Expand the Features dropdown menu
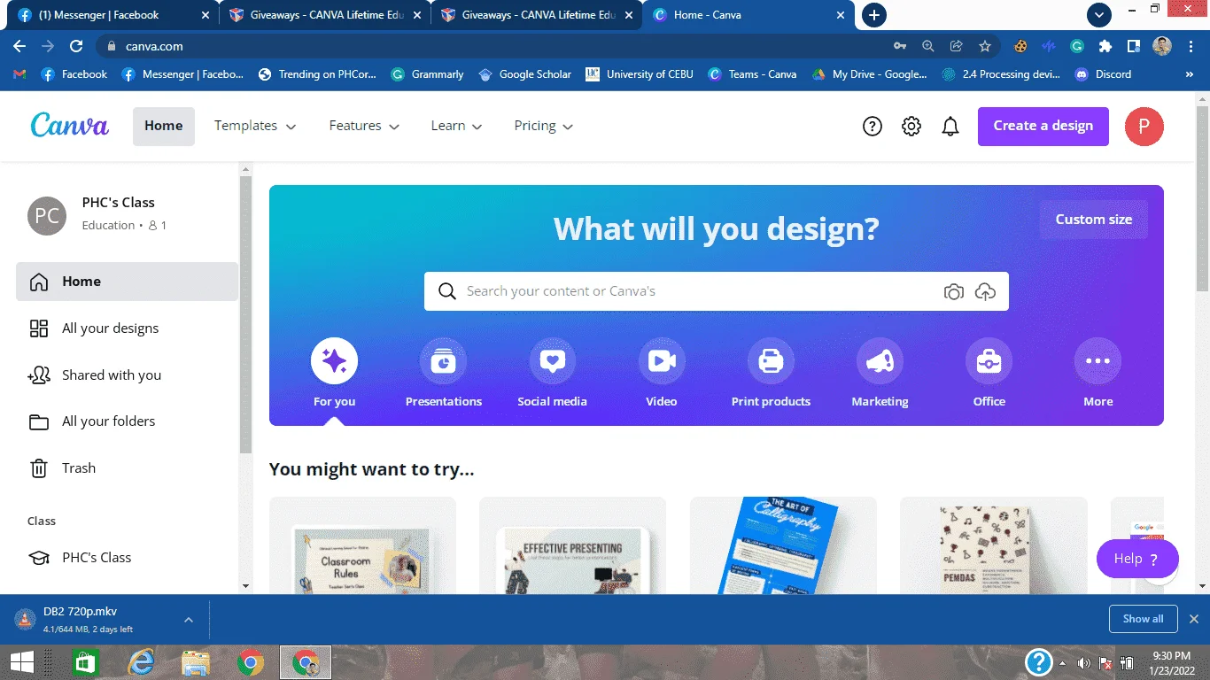The width and height of the screenshot is (1210, 680). point(364,126)
